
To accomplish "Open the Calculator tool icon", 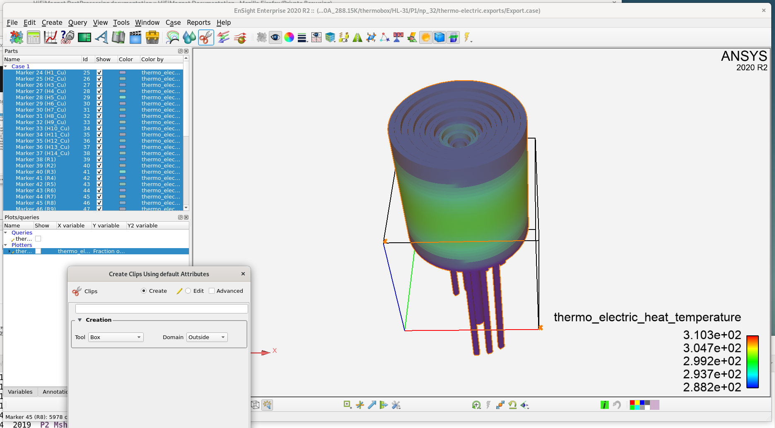I will click(34, 38).
